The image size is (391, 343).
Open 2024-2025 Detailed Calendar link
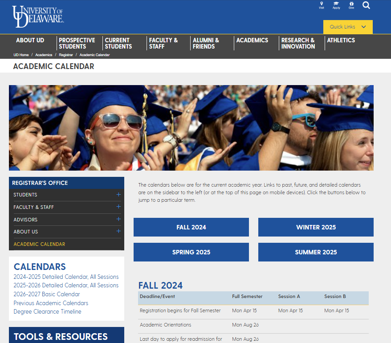coord(66,277)
